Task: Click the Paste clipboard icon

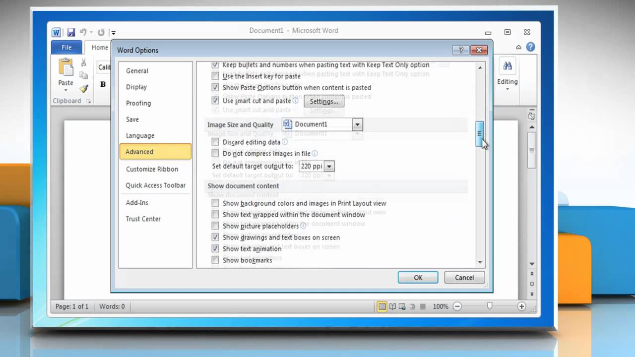Action: (x=65, y=67)
